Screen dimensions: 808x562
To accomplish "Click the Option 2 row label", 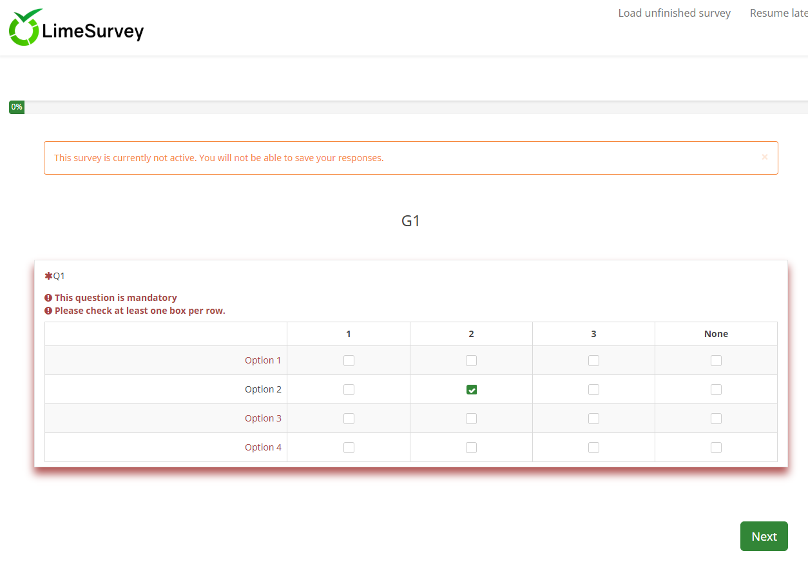I will [263, 389].
